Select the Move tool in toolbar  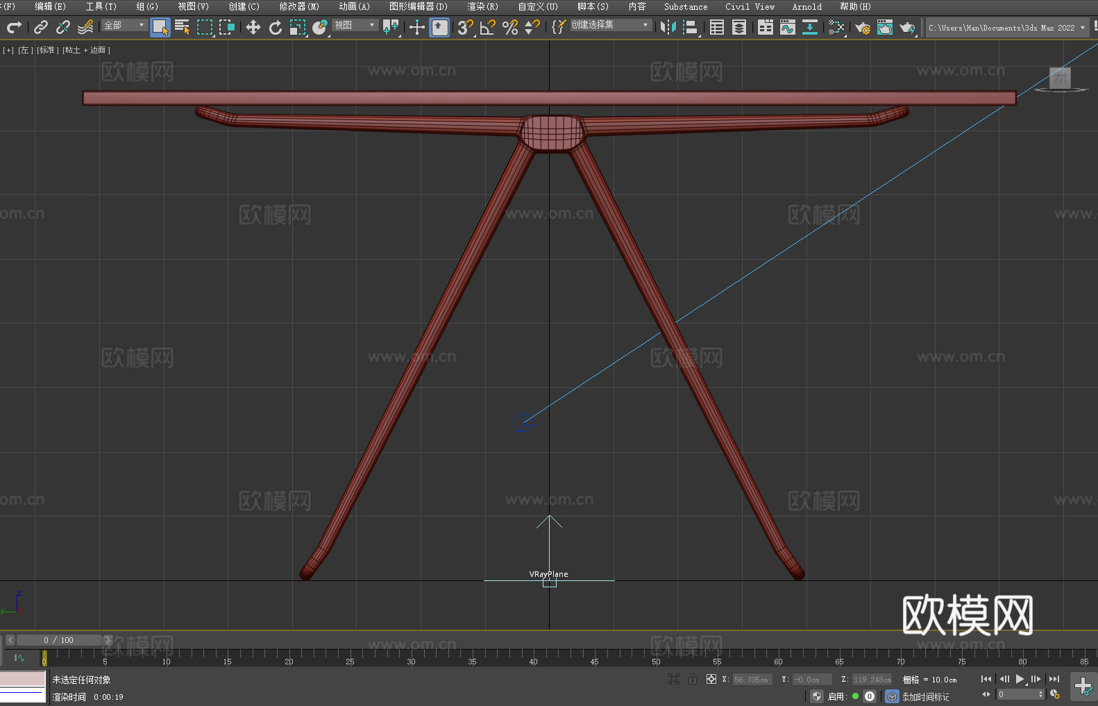pyautogui.click(x=253, y=27)
